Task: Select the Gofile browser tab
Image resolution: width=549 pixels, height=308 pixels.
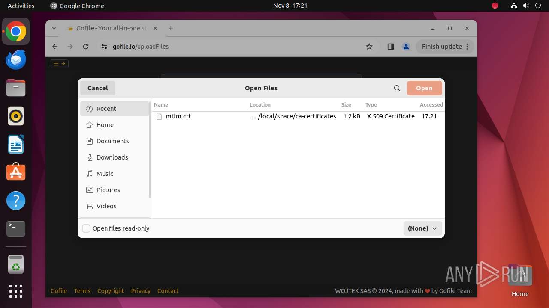Action: click(112, 28)
